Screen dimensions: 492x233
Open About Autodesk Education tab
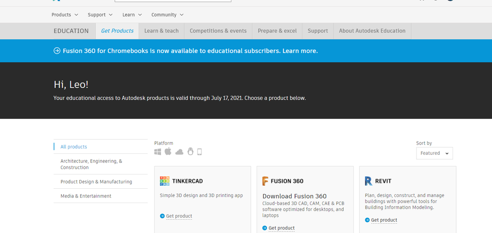372,31
